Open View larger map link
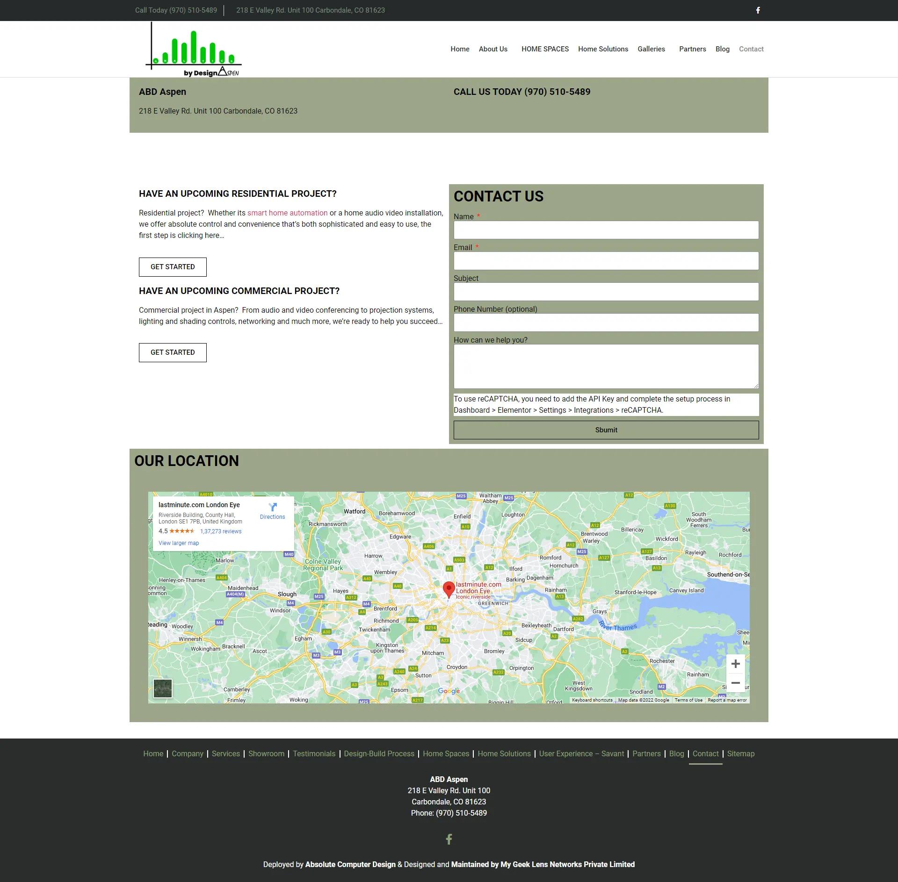 pyautogui.click(x=179, y=543)
